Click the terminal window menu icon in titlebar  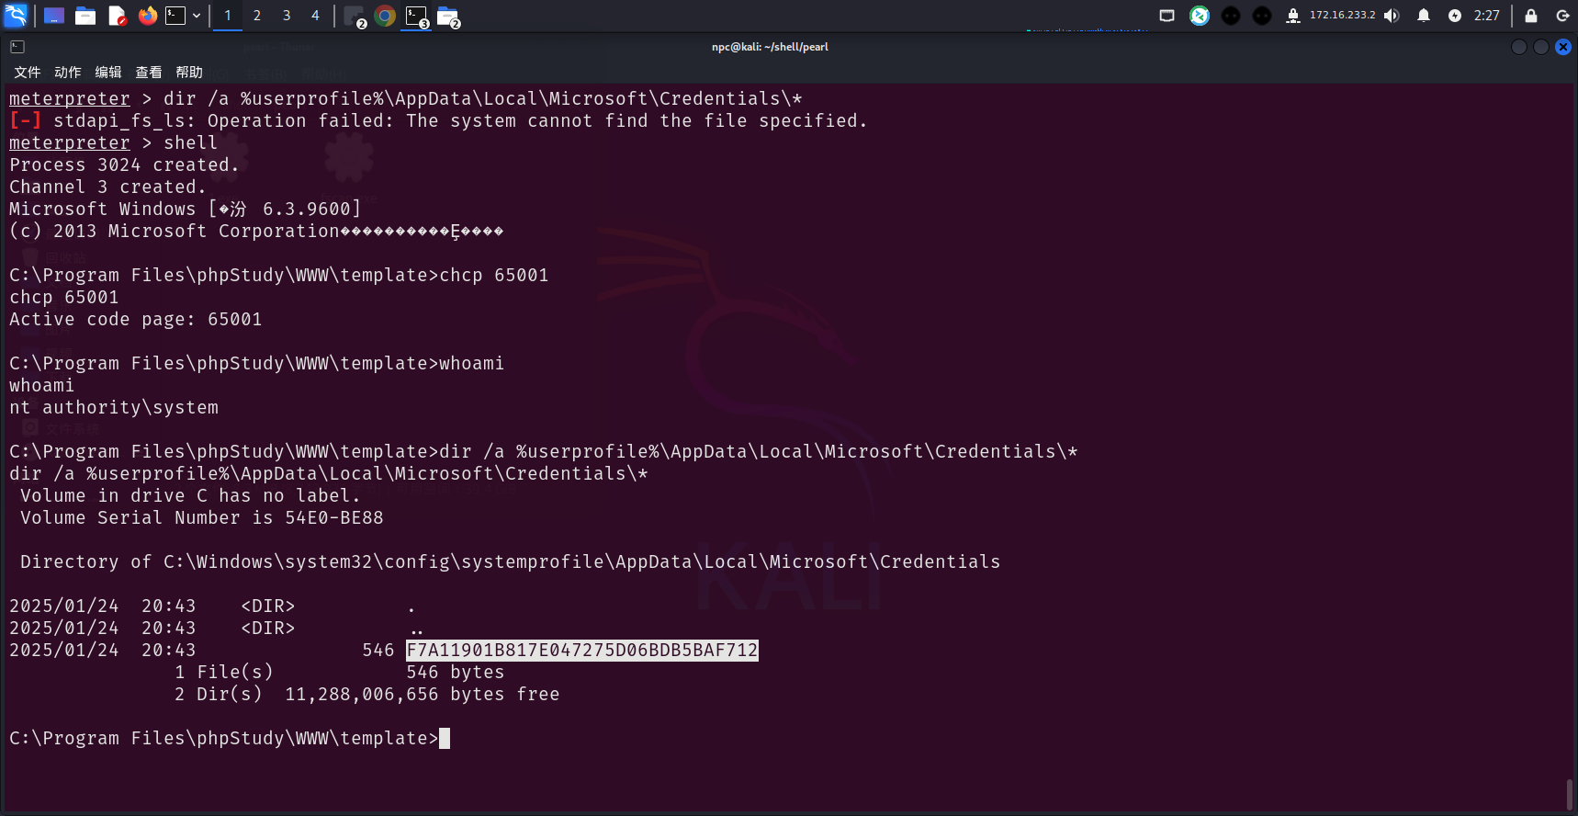[17, 47]
